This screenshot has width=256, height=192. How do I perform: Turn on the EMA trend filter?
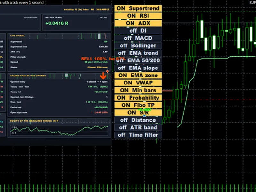(138, 53)
